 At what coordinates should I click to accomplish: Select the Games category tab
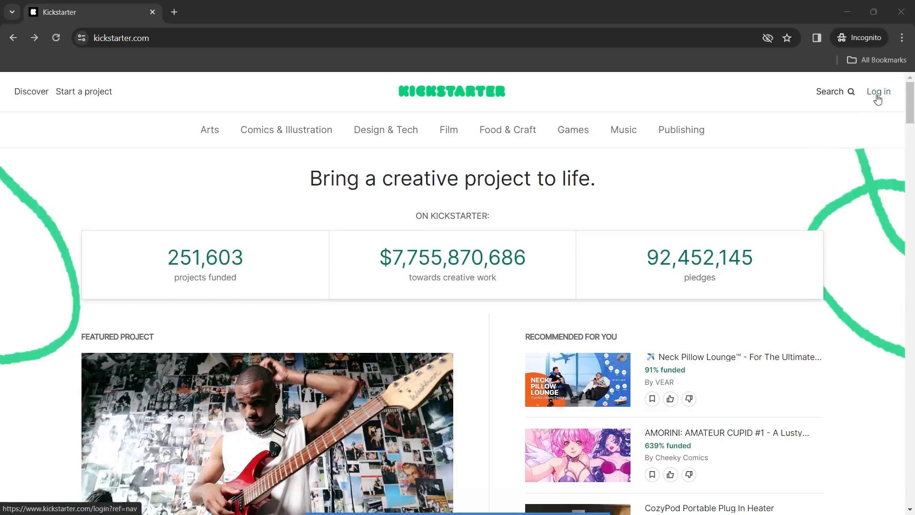point(573,130)
